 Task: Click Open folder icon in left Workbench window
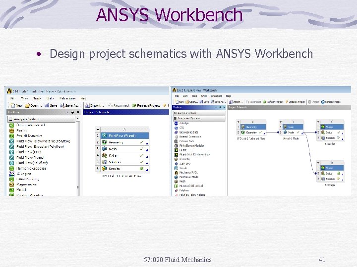point(27,106)
